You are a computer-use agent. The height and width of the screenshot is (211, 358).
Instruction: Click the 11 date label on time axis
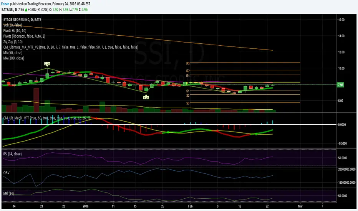(113, 206)
